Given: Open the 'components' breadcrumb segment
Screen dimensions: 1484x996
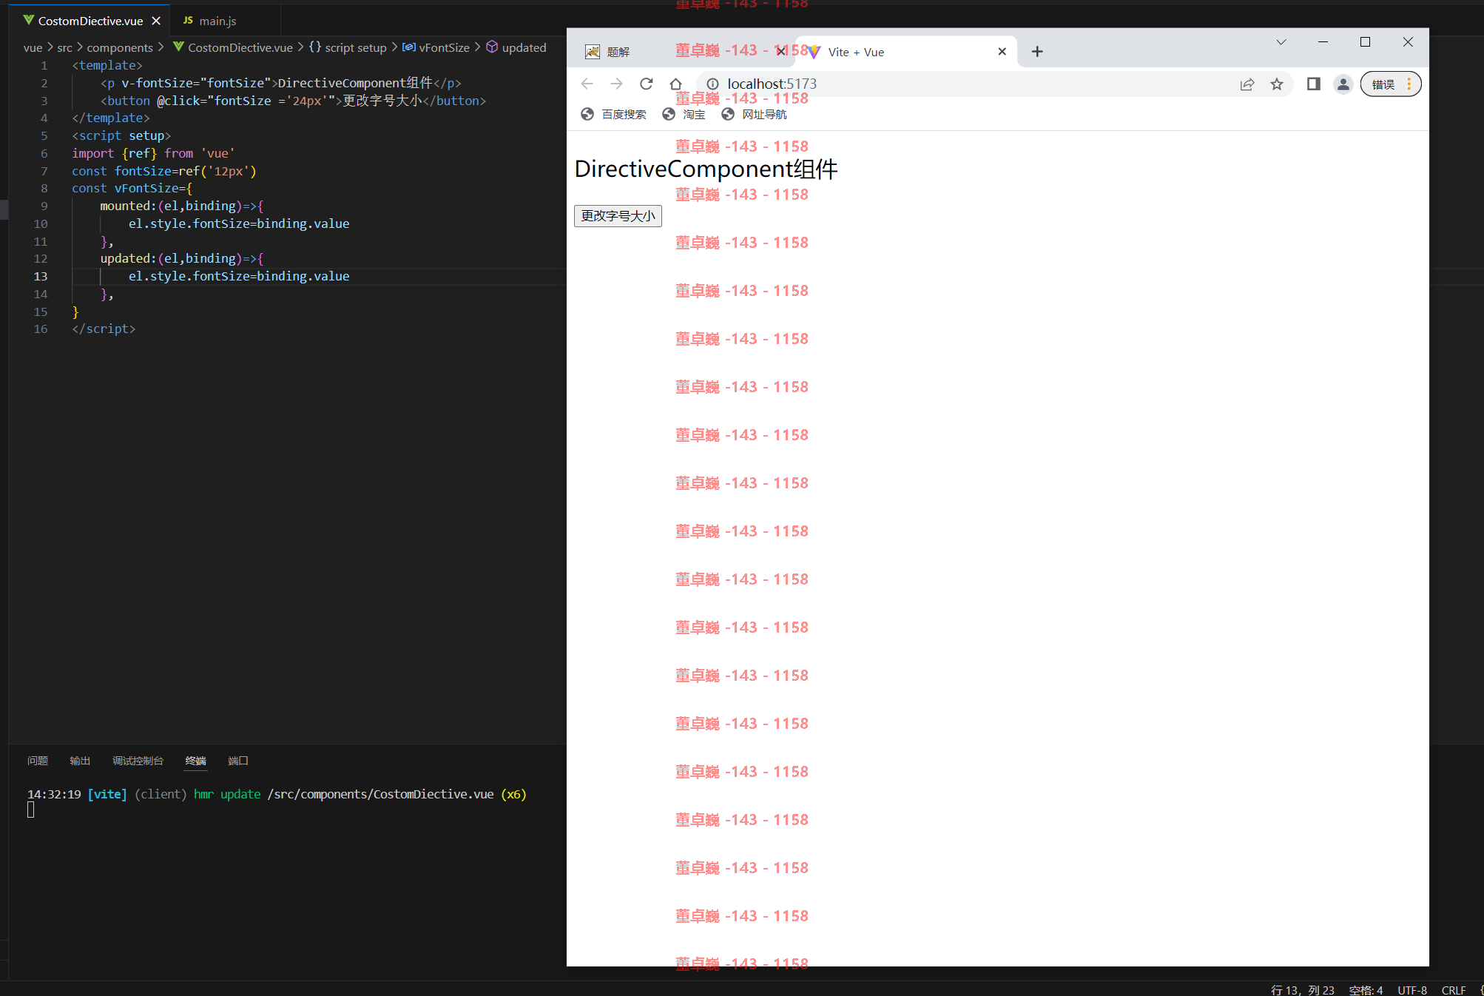Looking at the screenshot, I should 120,47.
